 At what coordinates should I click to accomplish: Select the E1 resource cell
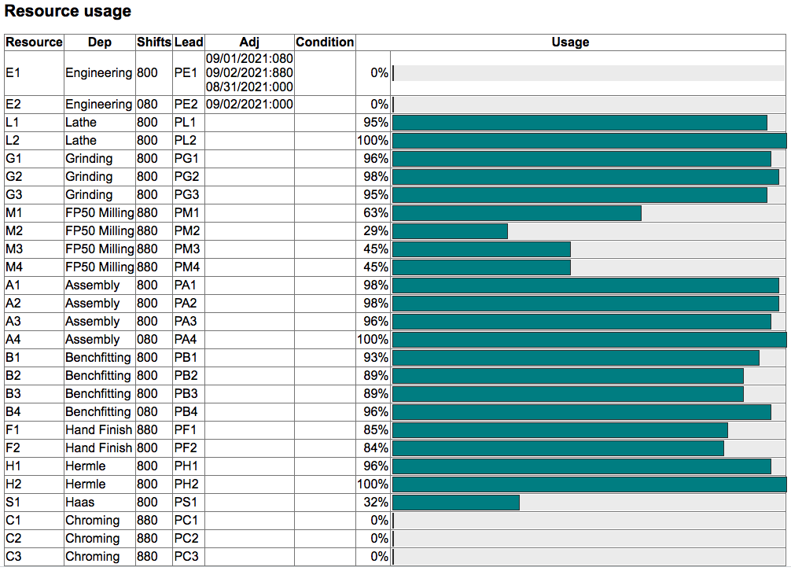tap(34, 73)
